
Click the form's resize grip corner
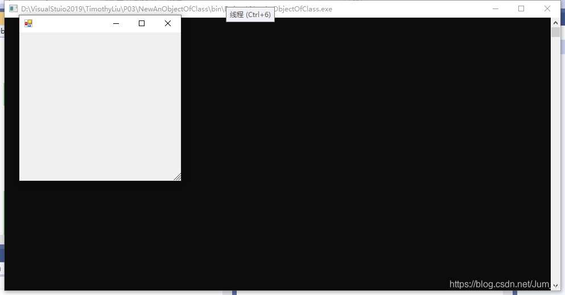point(178,177)
